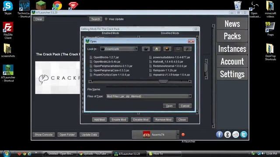Go up one folder level in Open dialog

[x=146, y=49]
